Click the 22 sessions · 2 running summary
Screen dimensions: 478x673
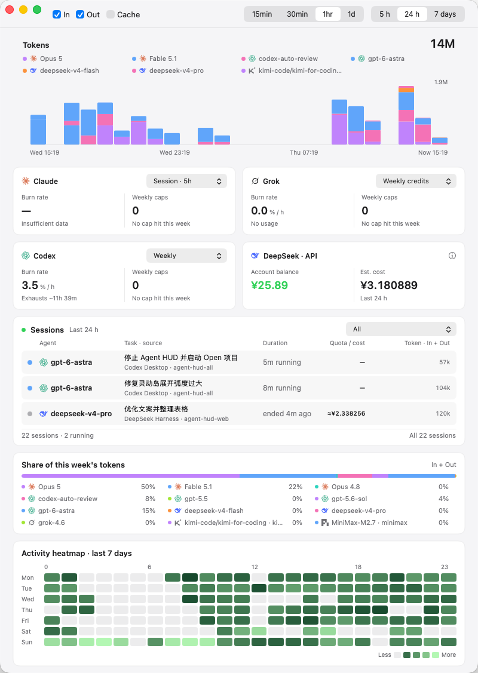click(57, 435)
